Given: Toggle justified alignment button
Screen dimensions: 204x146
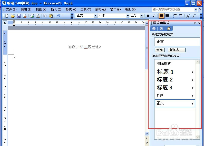Looking at the screenshot, I should coord(161,16).
